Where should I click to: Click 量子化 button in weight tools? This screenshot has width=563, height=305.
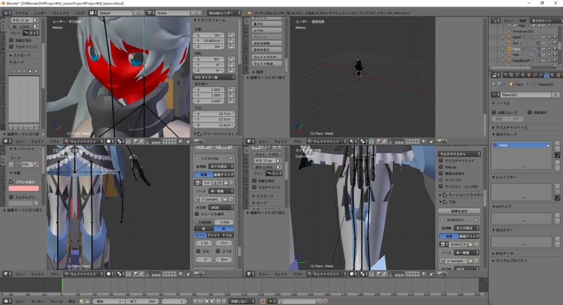[x=267, y=24]
